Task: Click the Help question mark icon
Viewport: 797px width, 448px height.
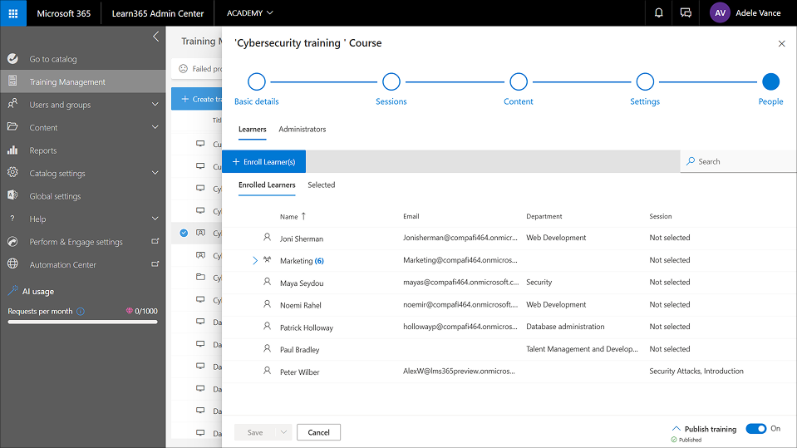Action: (x=12, y=219)
